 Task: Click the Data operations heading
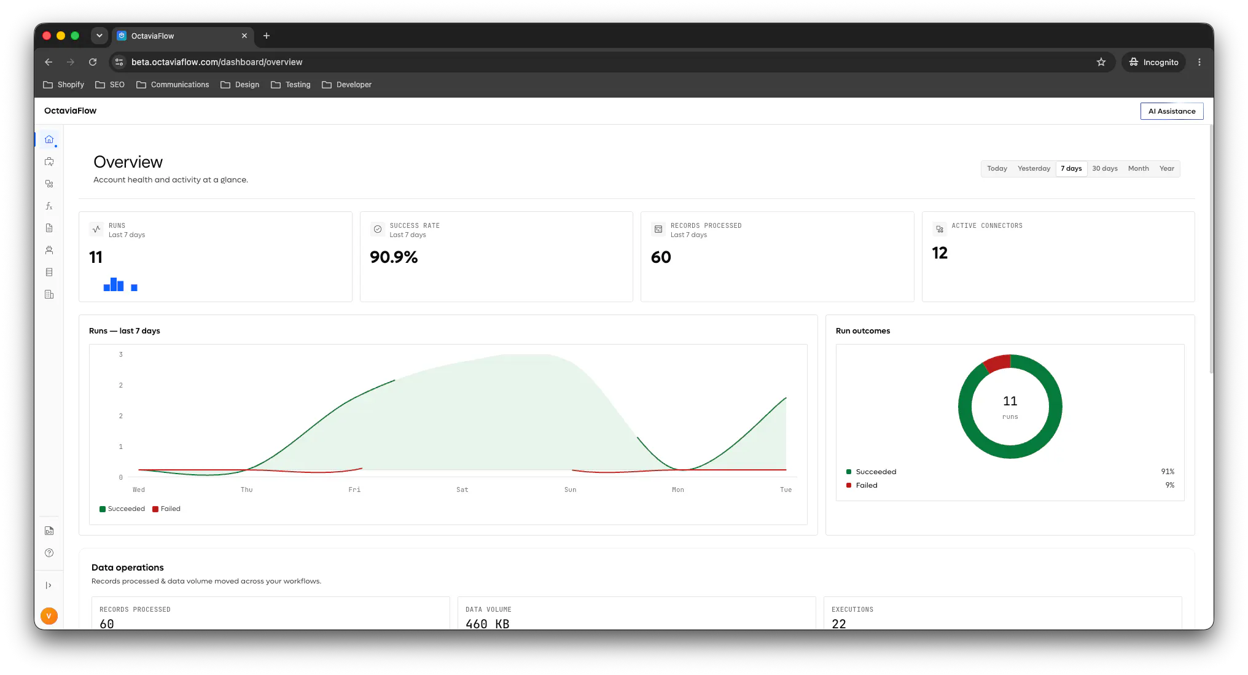[128, 568]
